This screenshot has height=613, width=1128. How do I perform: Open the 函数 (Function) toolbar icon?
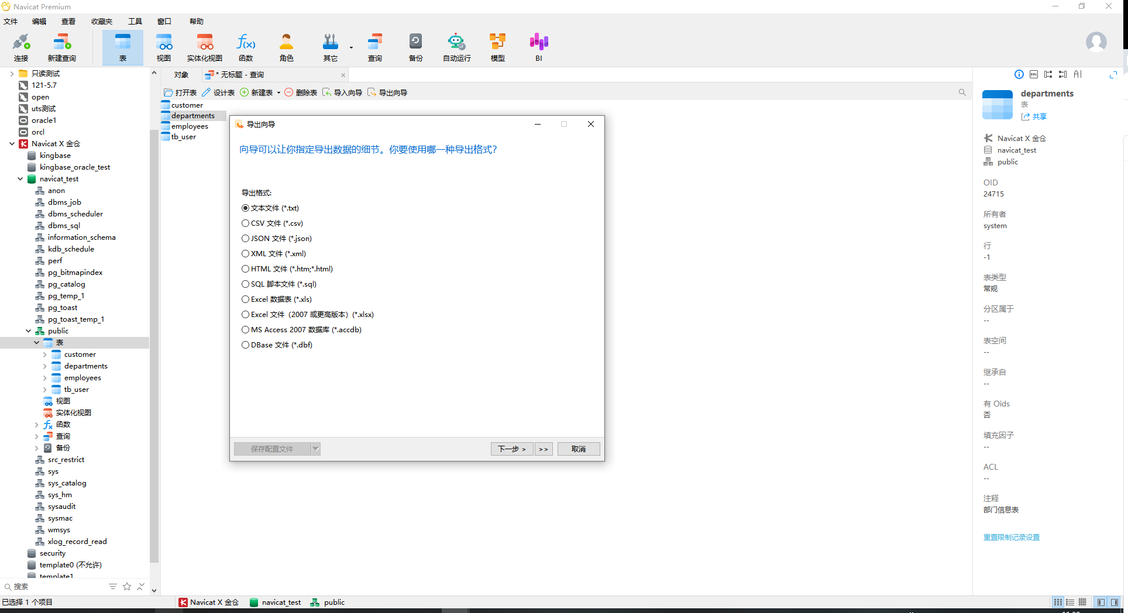pyautogui.click(x=246, y=47)
